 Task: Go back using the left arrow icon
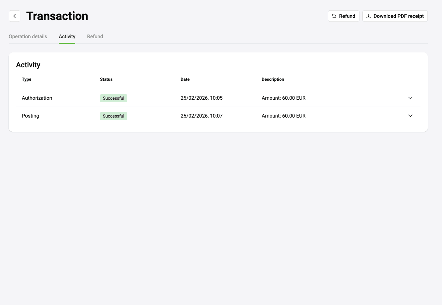(x=15, y=16)
